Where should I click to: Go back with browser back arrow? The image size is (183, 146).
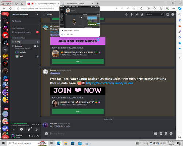[4, 8]
